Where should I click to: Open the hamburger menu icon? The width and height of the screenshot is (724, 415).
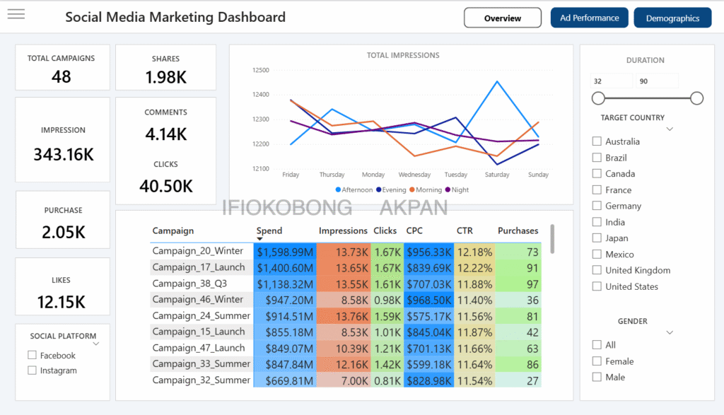[16, 14]
